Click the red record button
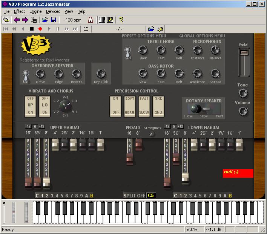267x234 pixels. (40, 29)
